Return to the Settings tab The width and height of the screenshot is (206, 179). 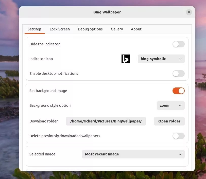(34, 29)
